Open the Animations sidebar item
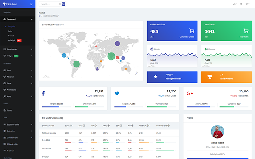This screenshot has width=255, height=159. (18, 90)
